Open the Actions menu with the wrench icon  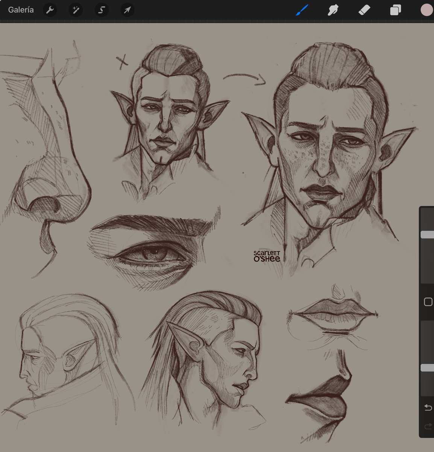[49, 10]
